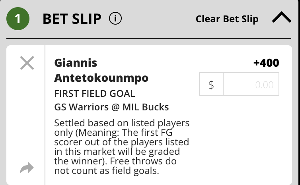Remove the Giannis Antetokounmpo bet with X

[x=27, y=63]
